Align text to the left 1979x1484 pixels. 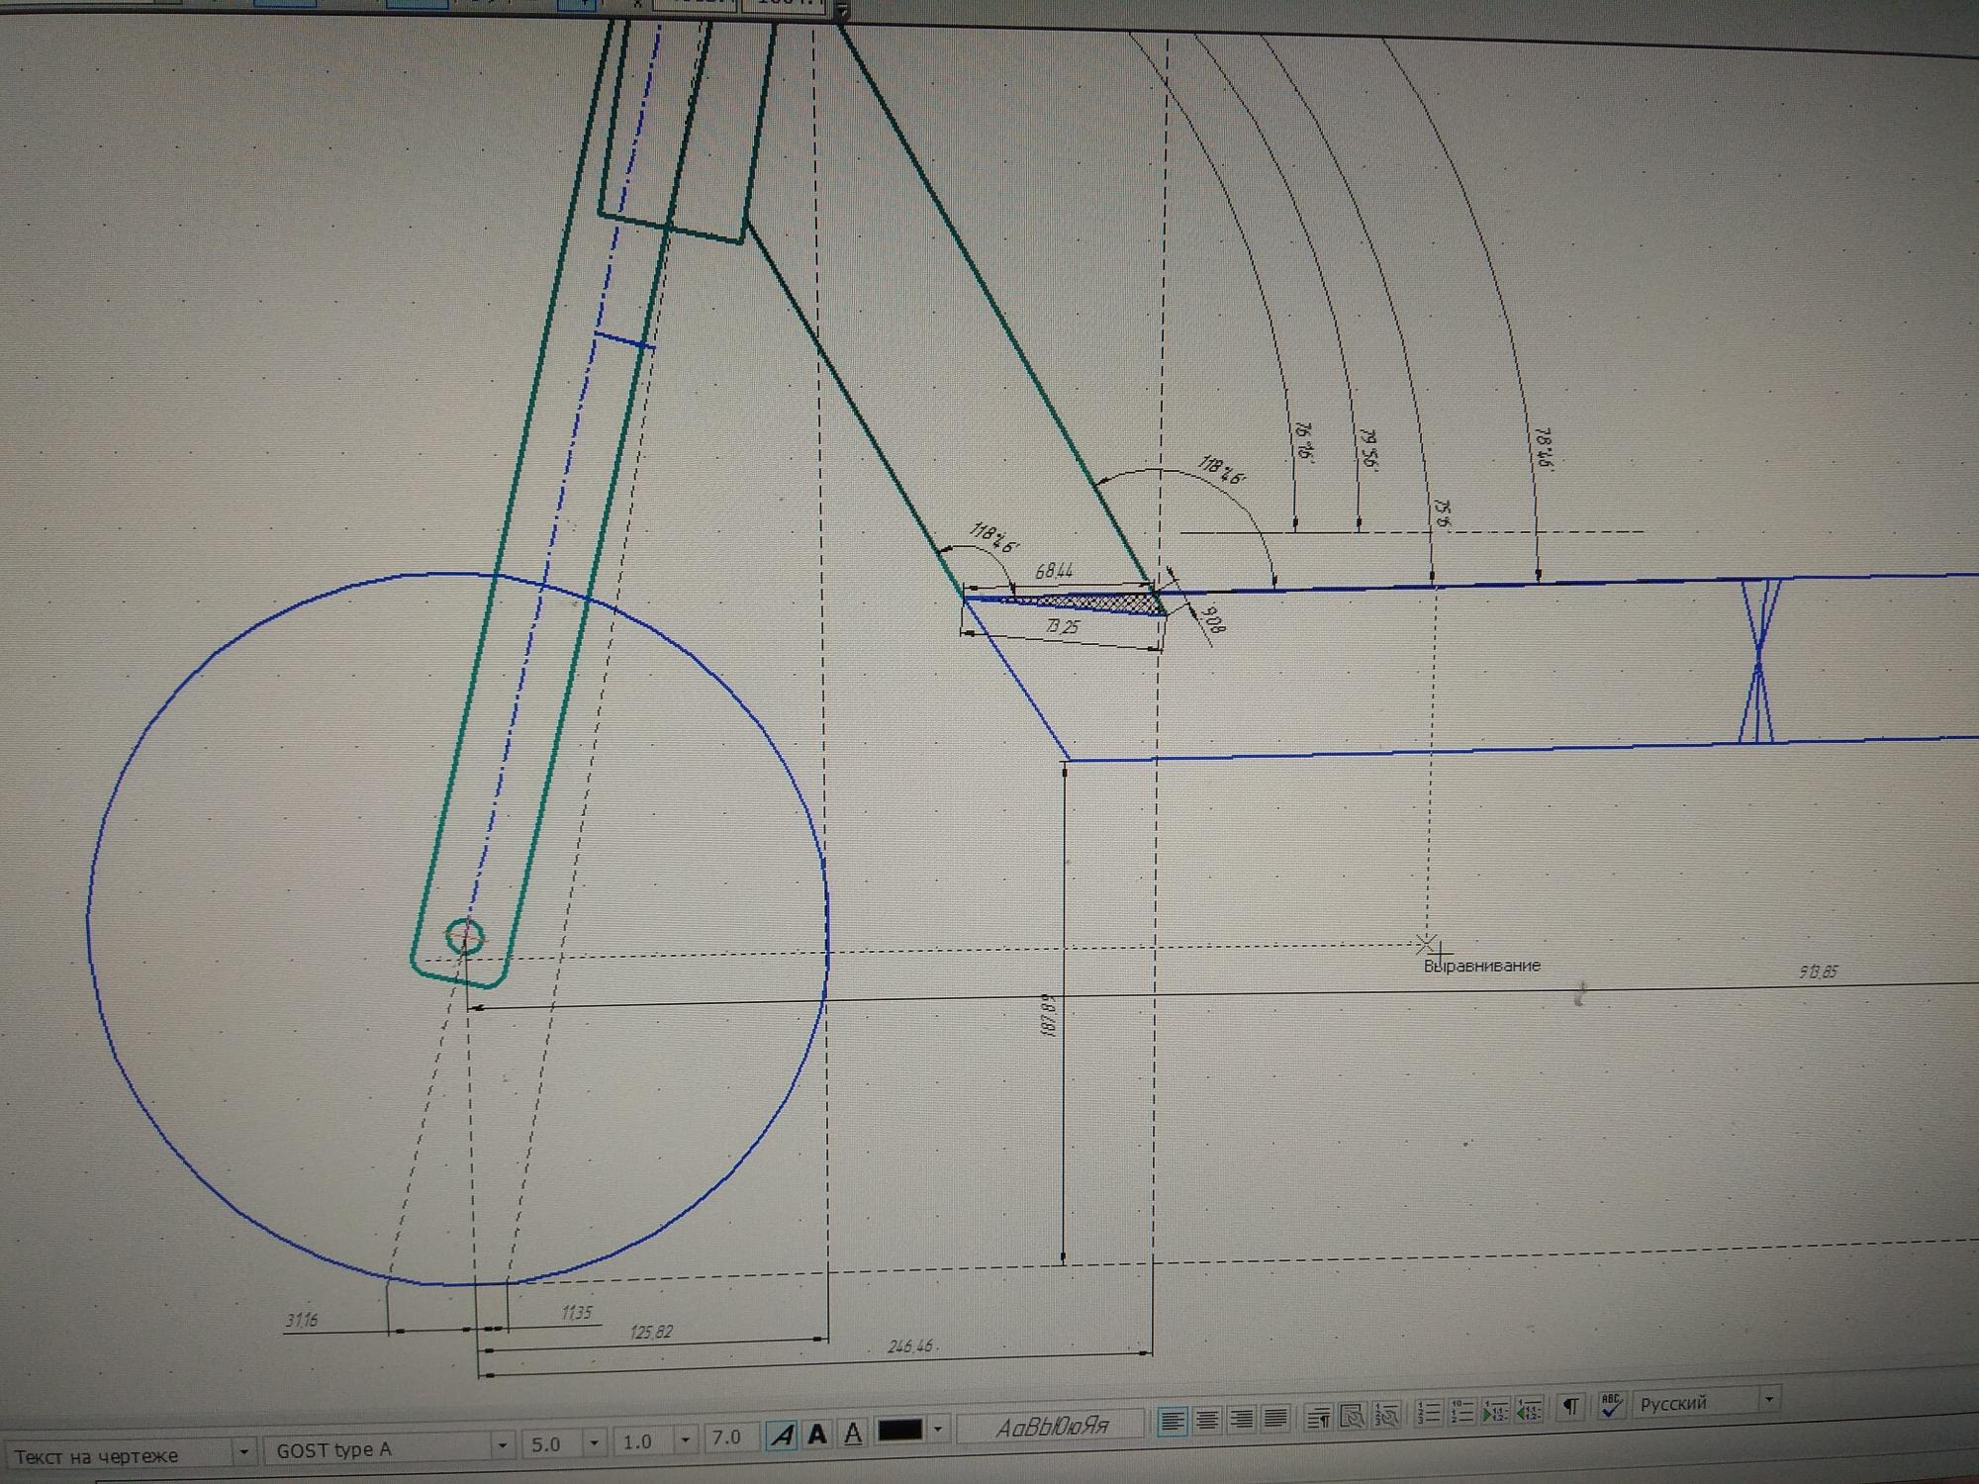tap(1172, 1422)
